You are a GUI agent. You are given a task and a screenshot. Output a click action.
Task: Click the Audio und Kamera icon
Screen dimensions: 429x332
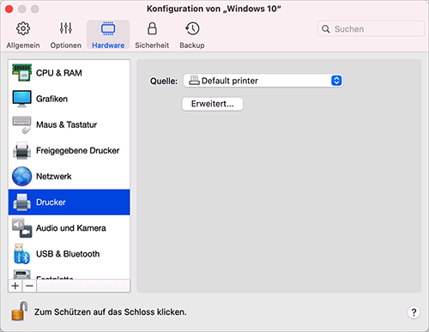[21, 228]
